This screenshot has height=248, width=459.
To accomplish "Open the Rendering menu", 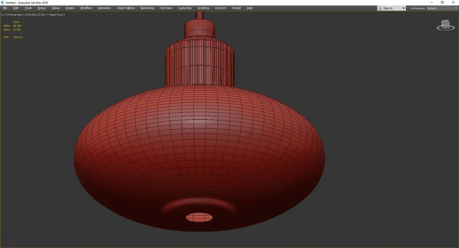I will (x=147, y=8).
